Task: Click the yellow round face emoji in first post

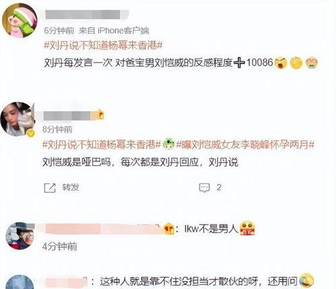Action: tap(296, 63)
